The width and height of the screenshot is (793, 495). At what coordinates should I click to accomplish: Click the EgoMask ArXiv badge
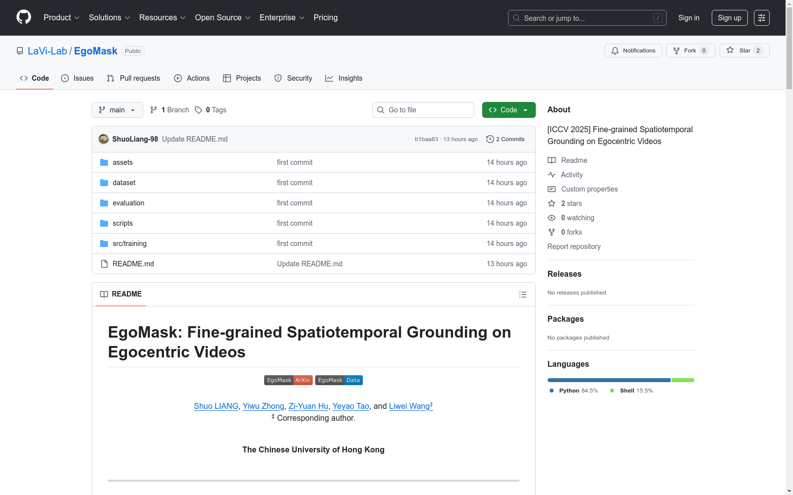click(x=288, y=380)
